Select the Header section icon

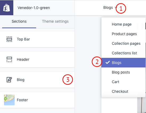click(9, 59)
